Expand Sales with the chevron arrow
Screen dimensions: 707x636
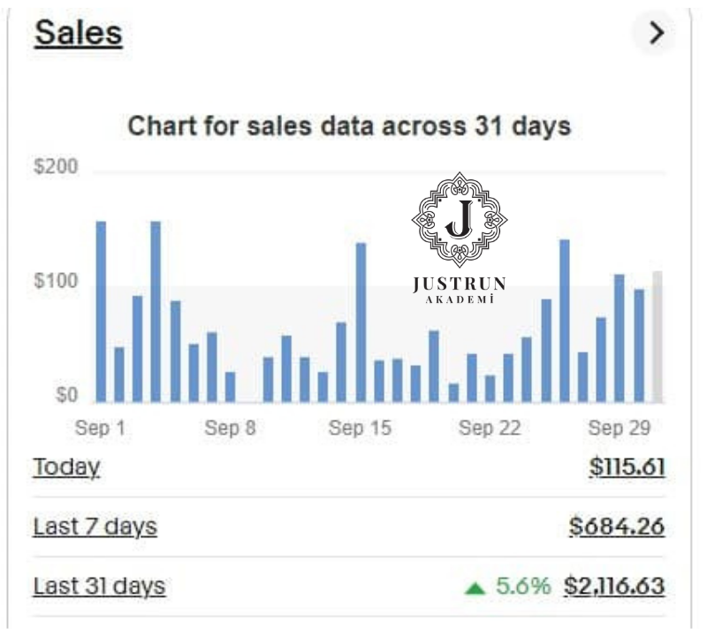(655, 34)
